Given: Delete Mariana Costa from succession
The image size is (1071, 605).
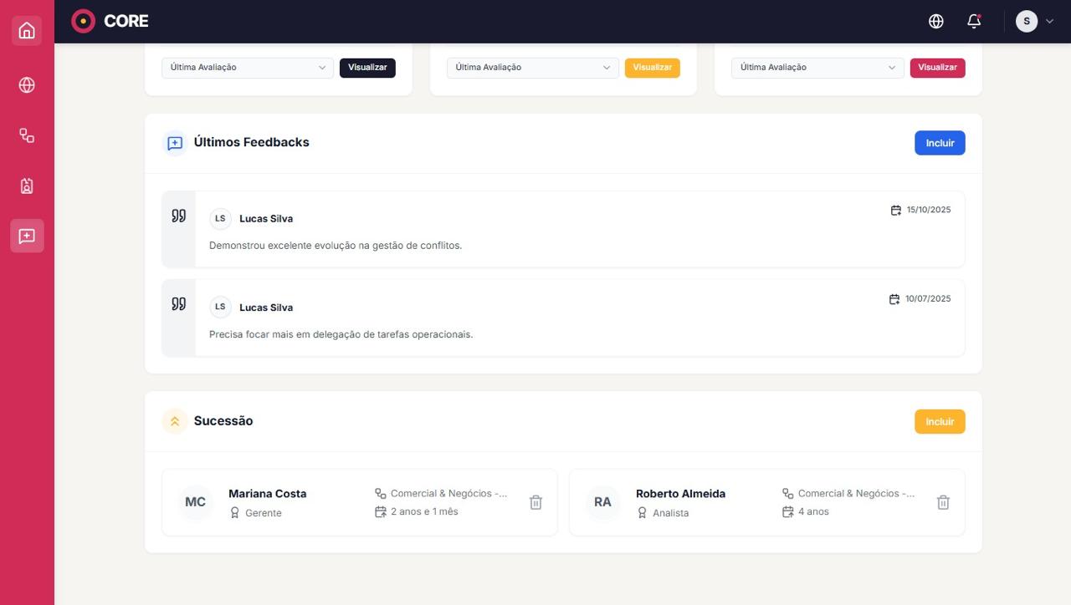Looking at the screenshot, I should pos(535,502).
